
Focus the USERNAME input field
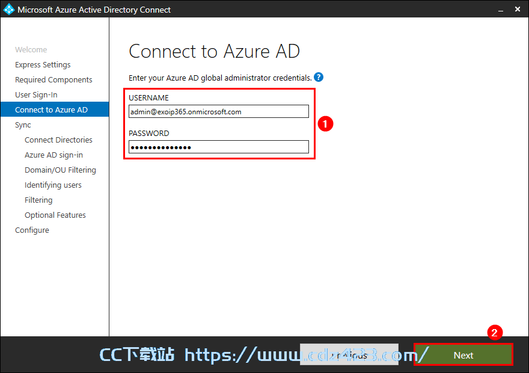pos(219,111)
